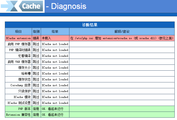The height and width of the screenshot is (120, 177).
Task: Click 跳过 in the 启用 PHP 缓存器 row
Action: pos(36,44)
